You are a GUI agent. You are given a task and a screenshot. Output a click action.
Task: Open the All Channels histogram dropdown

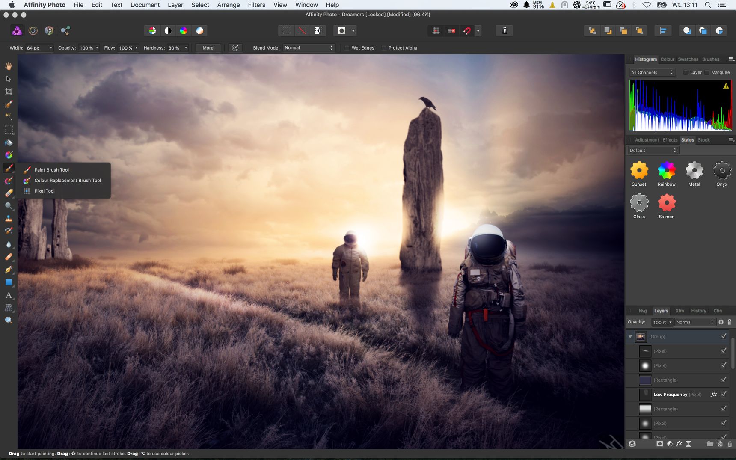tap(652, 72)
